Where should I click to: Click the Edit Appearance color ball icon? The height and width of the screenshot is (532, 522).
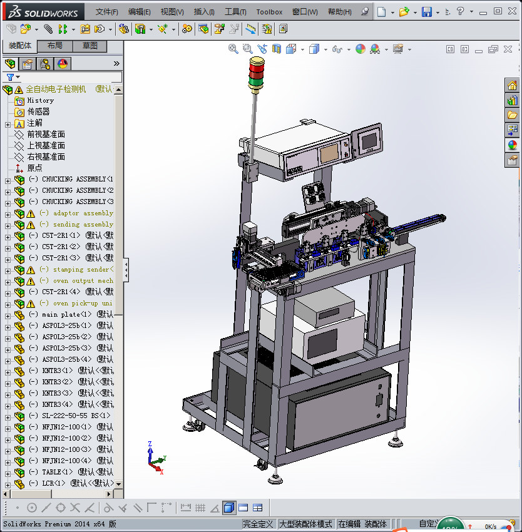[360, 49]
